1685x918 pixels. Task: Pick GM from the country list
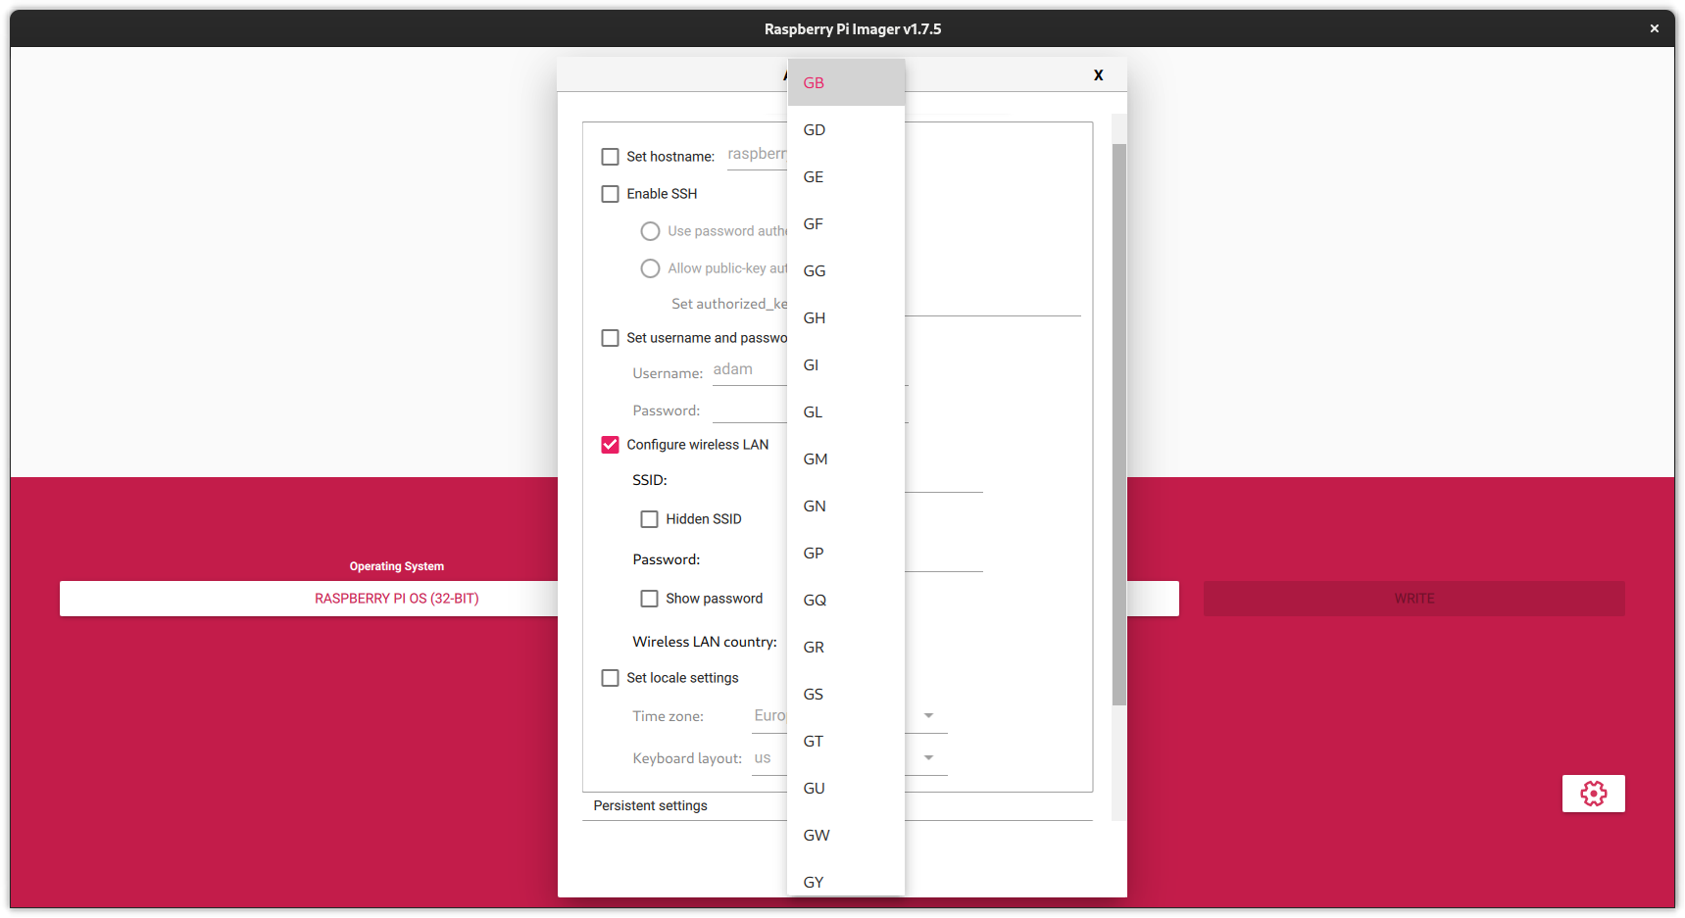846,459
